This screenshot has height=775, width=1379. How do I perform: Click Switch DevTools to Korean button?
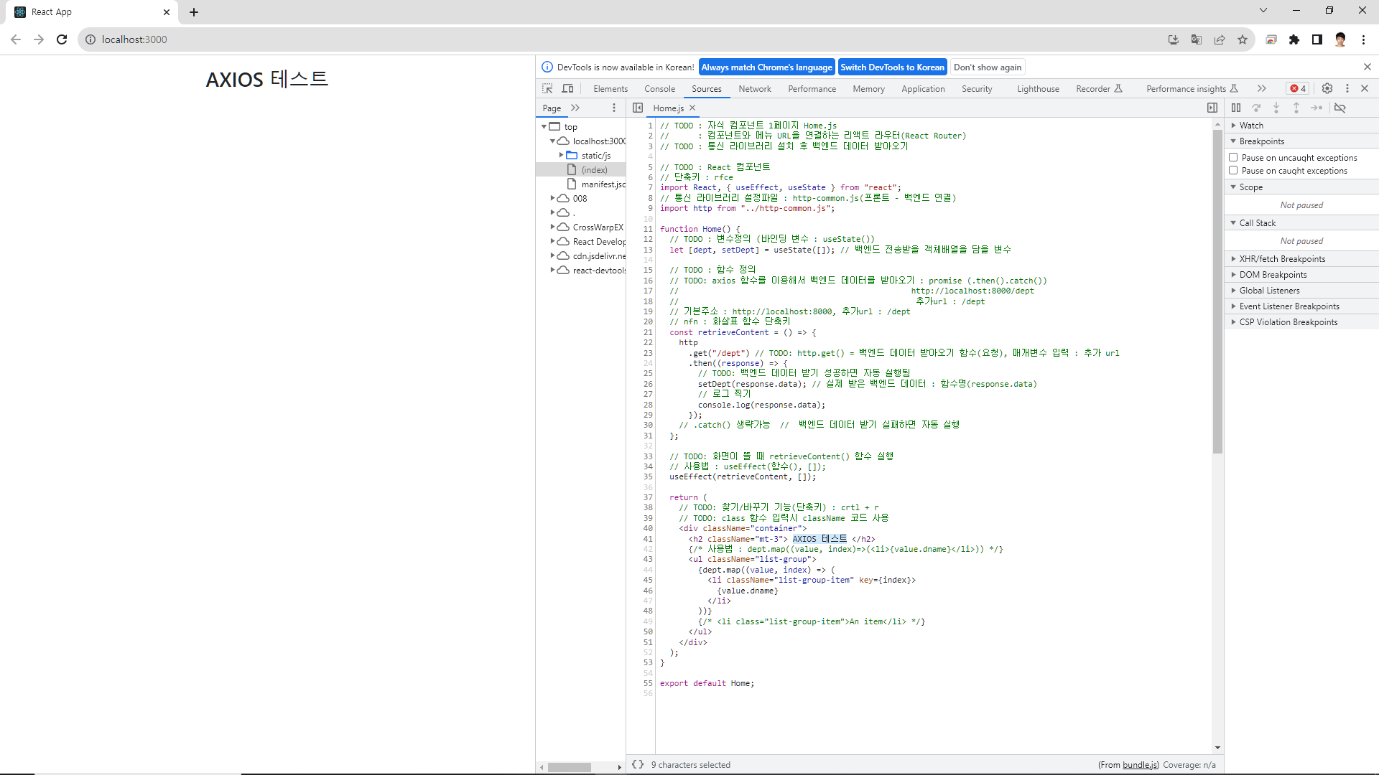coord(892,67)
